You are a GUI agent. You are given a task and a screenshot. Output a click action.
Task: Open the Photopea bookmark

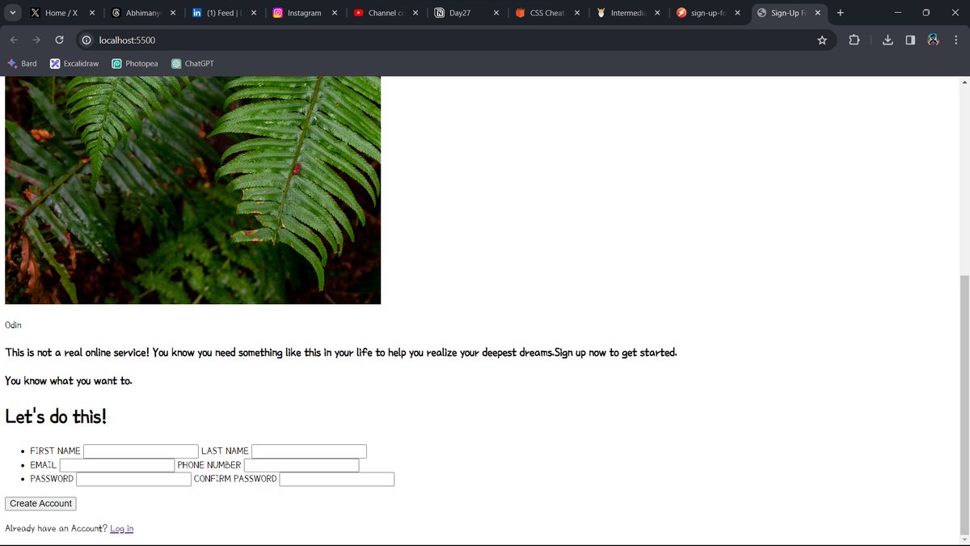135,63
